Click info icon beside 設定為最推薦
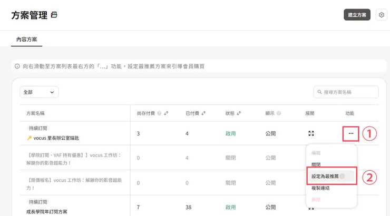Screen dimensions: 390x216 (342, 176)
